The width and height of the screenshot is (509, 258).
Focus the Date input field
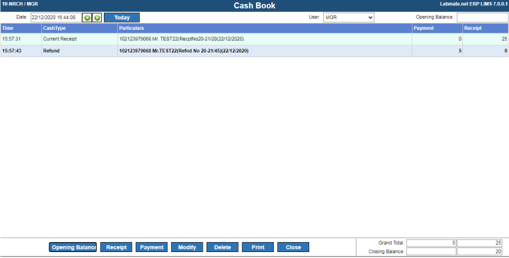click(56, 17)
